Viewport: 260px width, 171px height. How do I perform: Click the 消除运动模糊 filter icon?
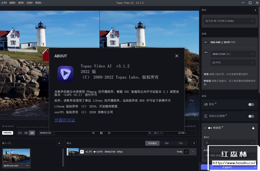pos(206,116)
